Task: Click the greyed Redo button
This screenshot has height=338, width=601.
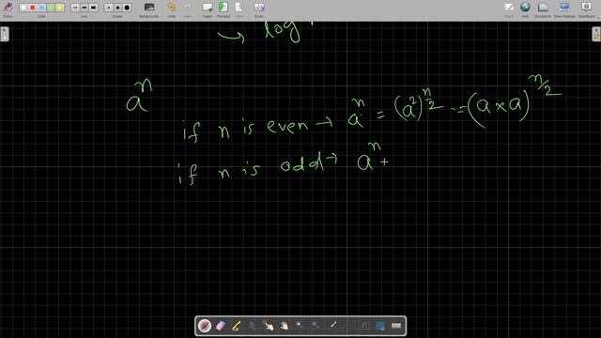Action: tap(188, 8)
